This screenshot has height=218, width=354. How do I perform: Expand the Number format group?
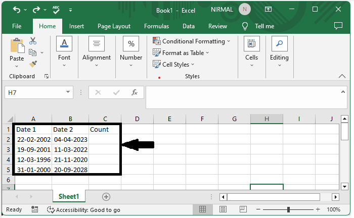pyautogui.click(x=131, y=50)
